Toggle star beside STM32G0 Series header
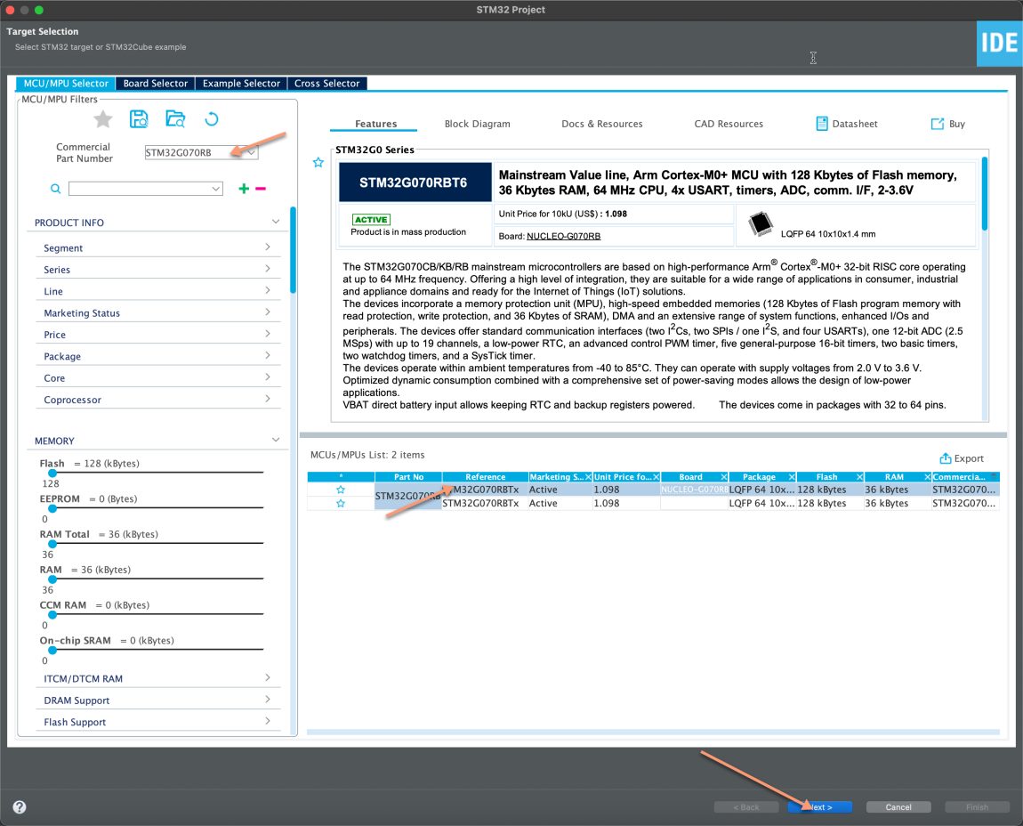Viewport: 1023px width, 826px height. (x=318, y=163)
